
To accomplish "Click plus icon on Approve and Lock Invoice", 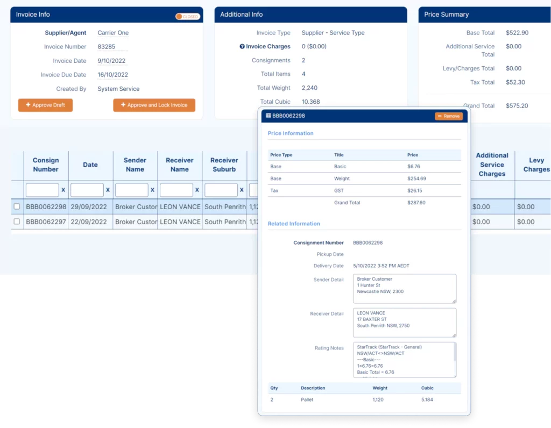I will [x=124, y=105].
